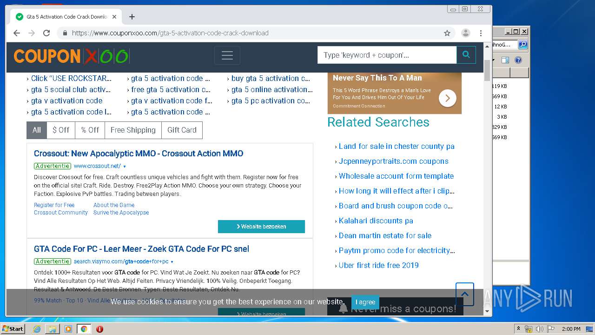This screenshot has width=595, height=335.
Task: Click scrollbar down arrow in Chrome
Action: click(x=487, y=311)
